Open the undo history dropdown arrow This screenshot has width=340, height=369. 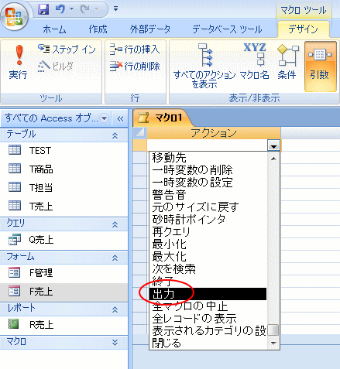click(71, 9)
